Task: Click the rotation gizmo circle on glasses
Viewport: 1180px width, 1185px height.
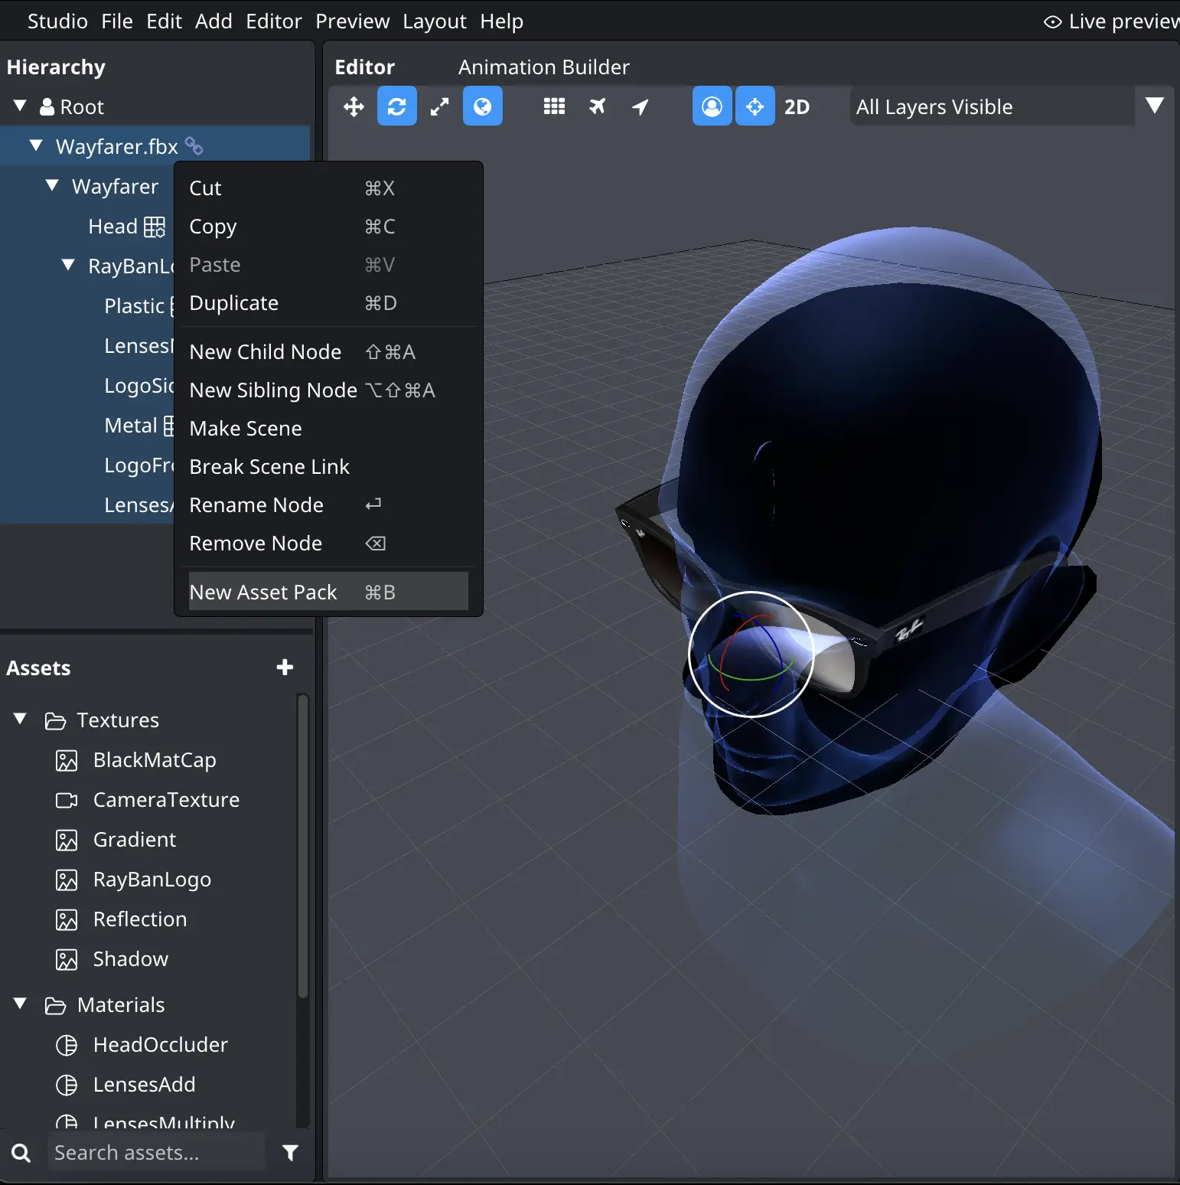Action: click(x=751, y=655)
